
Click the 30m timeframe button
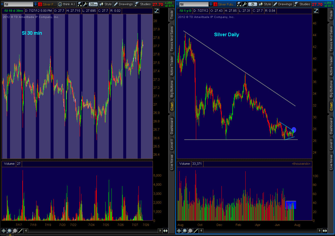coord(93,4)
